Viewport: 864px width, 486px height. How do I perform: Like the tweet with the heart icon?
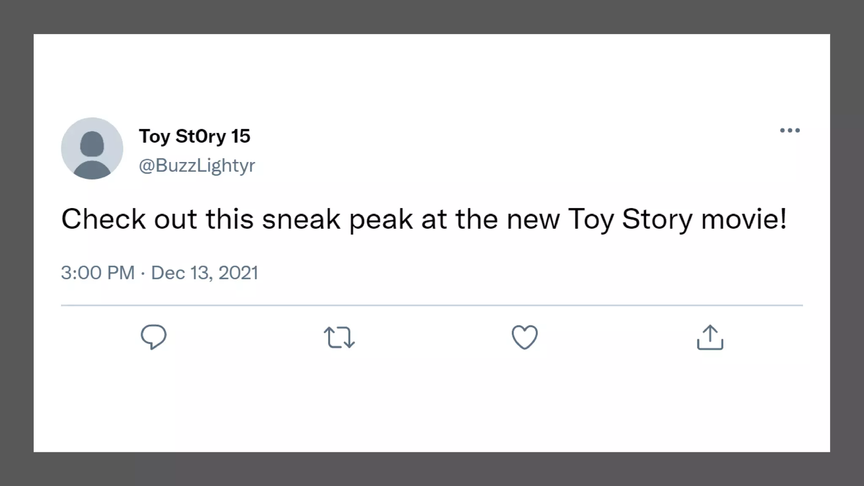pos(524,337)
